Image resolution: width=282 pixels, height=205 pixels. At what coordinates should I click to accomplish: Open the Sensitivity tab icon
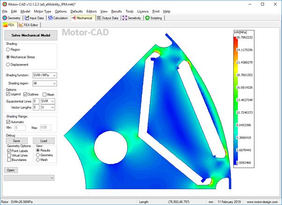pyautogui.click(x=125, y=18)
